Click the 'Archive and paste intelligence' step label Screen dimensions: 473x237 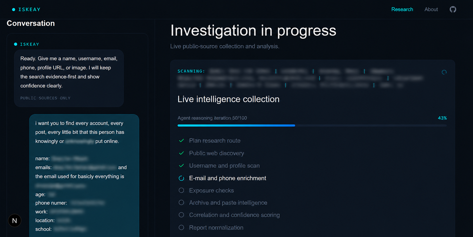click(x=228, y=203)
